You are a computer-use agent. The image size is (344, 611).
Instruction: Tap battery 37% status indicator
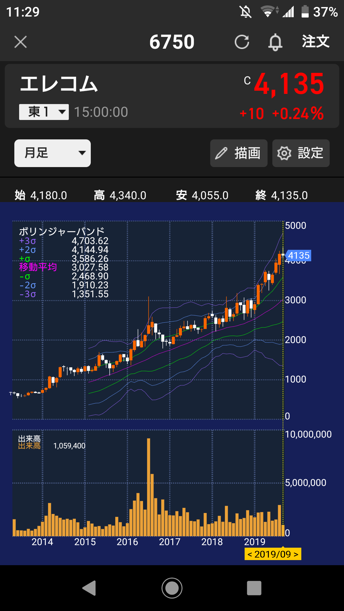pyautogui.click(x=319, y=12)
